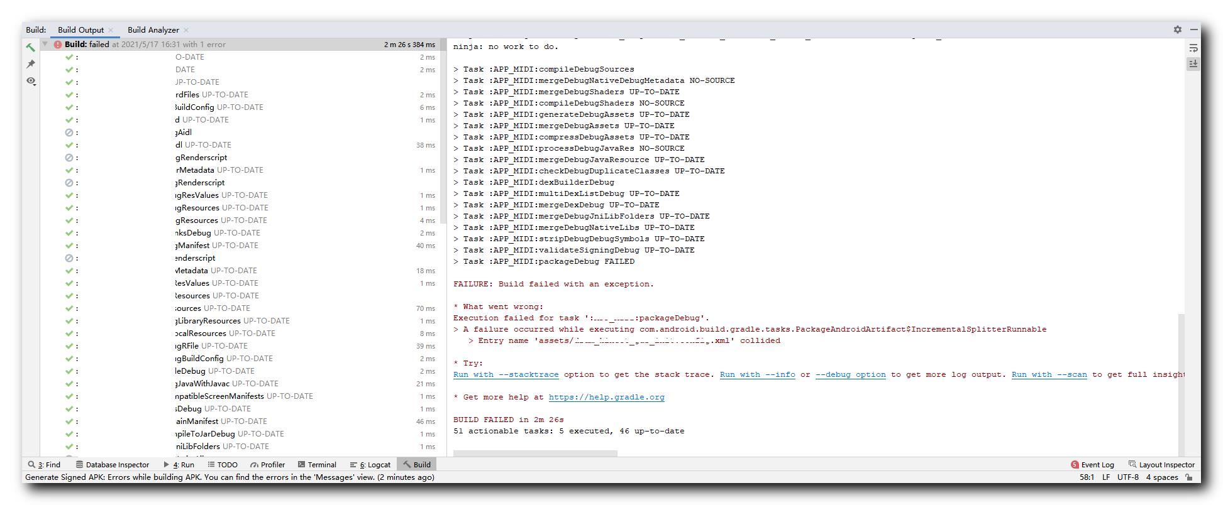Select the 'ainManifest UP-TO-DATE' row

[x=240, y=421]
